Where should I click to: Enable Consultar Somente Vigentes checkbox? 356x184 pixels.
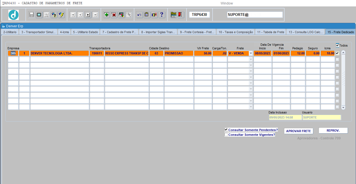(226, 135)
